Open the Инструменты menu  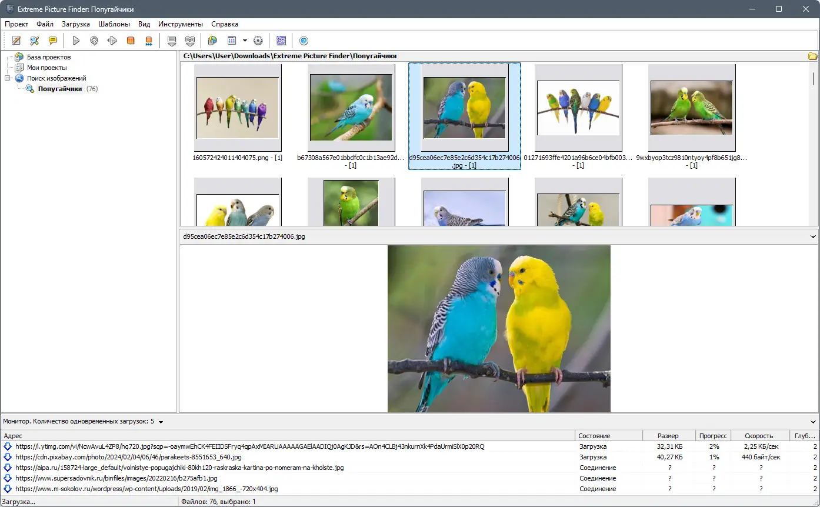[180, 24]
